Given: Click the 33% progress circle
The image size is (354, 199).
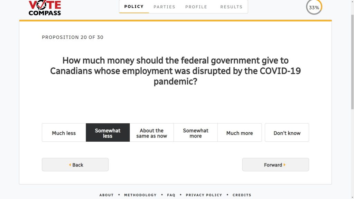Looking at the screenshot, I should point(314,7).
